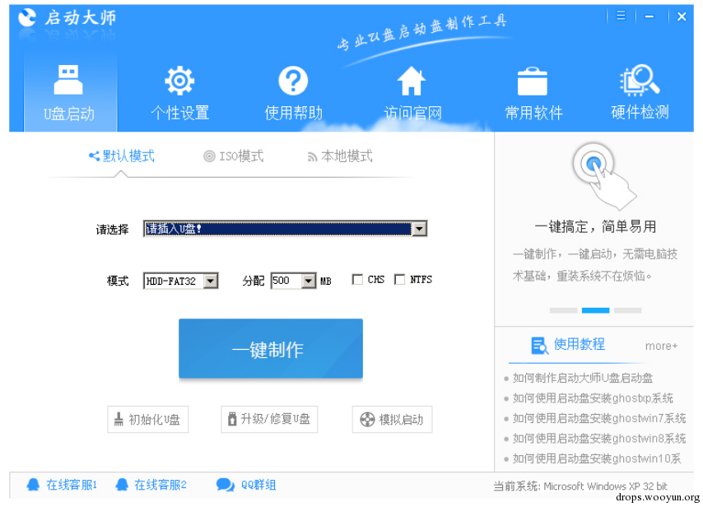Click the QQ群组 chat bubble icon
The height and width of the screenshot is (507, 703).
click(225, 485)
